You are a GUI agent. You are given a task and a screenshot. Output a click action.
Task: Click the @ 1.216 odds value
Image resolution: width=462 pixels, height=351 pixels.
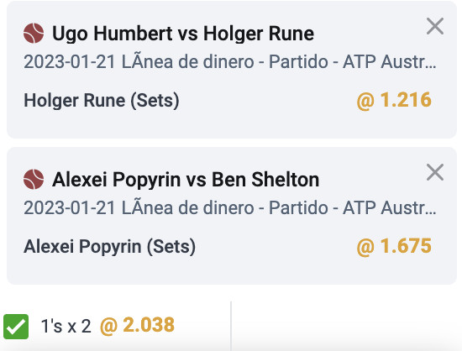point(394,100)
